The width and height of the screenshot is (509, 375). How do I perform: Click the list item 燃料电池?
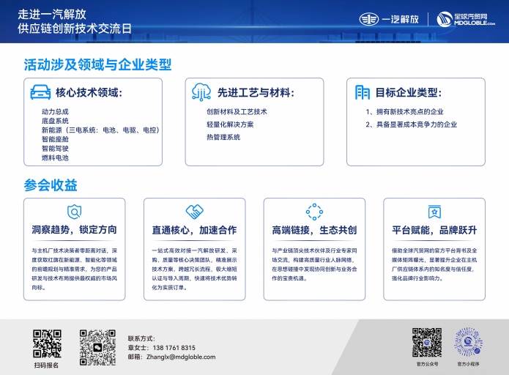[55, 157]
